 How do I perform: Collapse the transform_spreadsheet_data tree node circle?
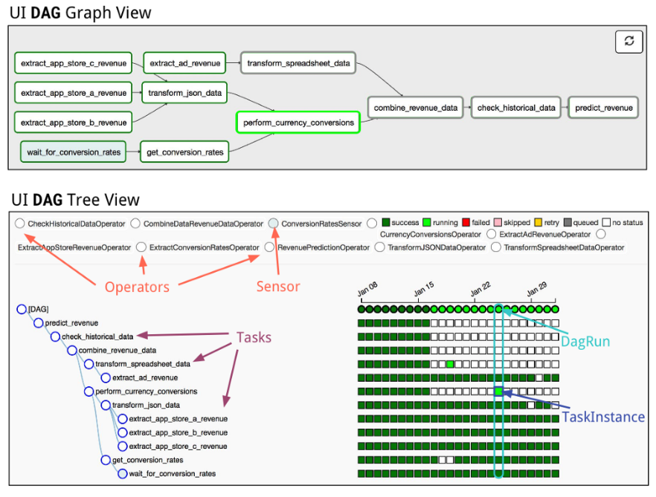tap(89, 364)
